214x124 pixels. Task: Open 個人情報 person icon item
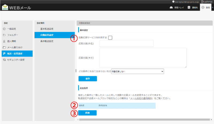tap(4, 41)
